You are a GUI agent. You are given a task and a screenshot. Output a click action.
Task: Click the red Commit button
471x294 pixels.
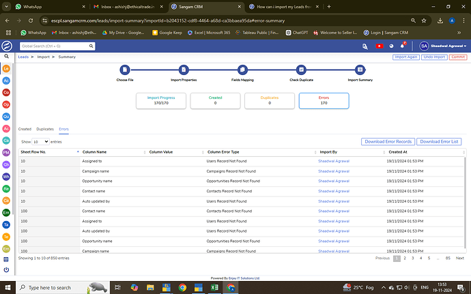(458, 57)
